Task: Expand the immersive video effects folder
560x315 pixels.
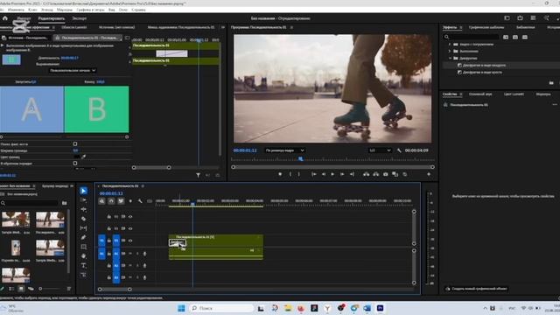Action: 450,45
